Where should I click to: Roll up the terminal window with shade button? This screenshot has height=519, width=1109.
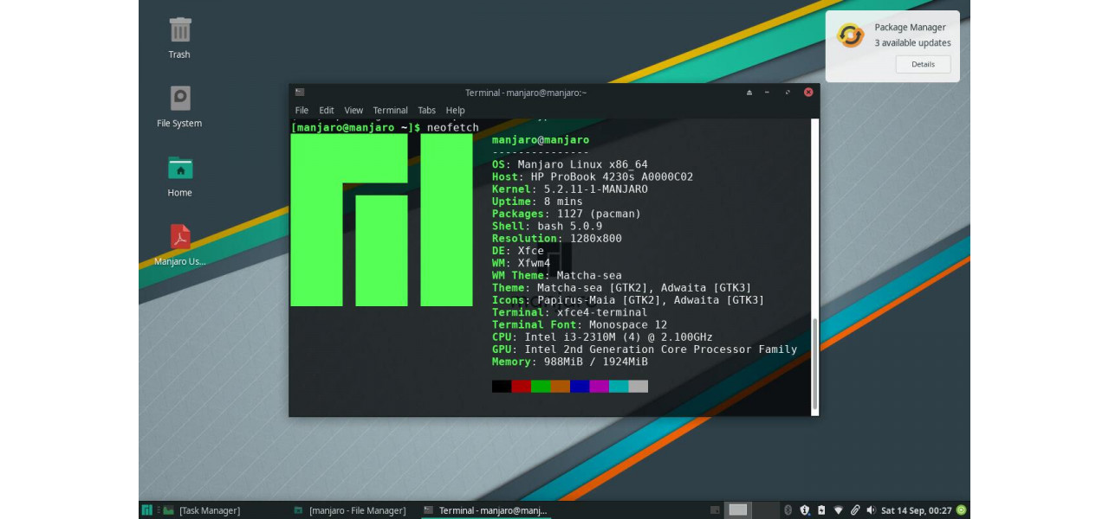tap(749, 93)
